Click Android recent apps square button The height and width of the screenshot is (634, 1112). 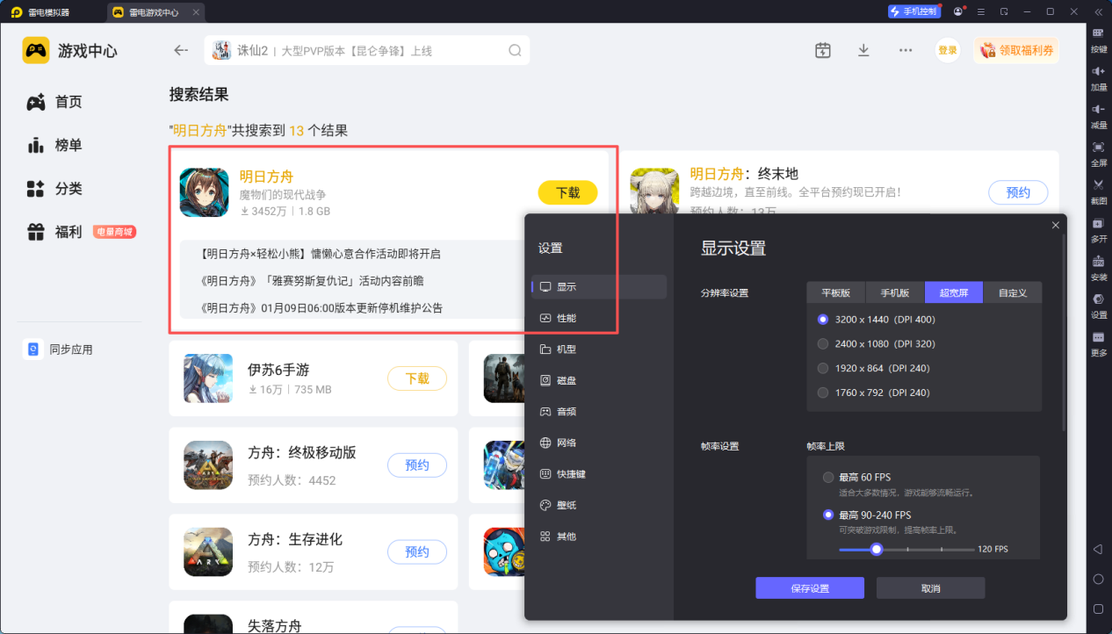(x=1098, y=609)
